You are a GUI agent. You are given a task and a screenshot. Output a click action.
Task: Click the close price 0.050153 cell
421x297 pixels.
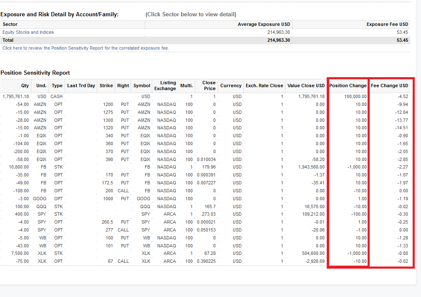(206, 230)
